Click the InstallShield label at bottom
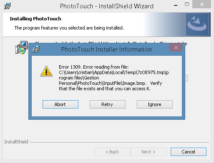214x163 pixels. 16,142
